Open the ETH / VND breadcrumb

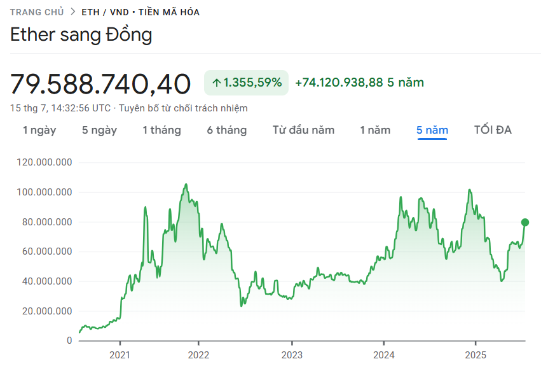click(104, 12)
